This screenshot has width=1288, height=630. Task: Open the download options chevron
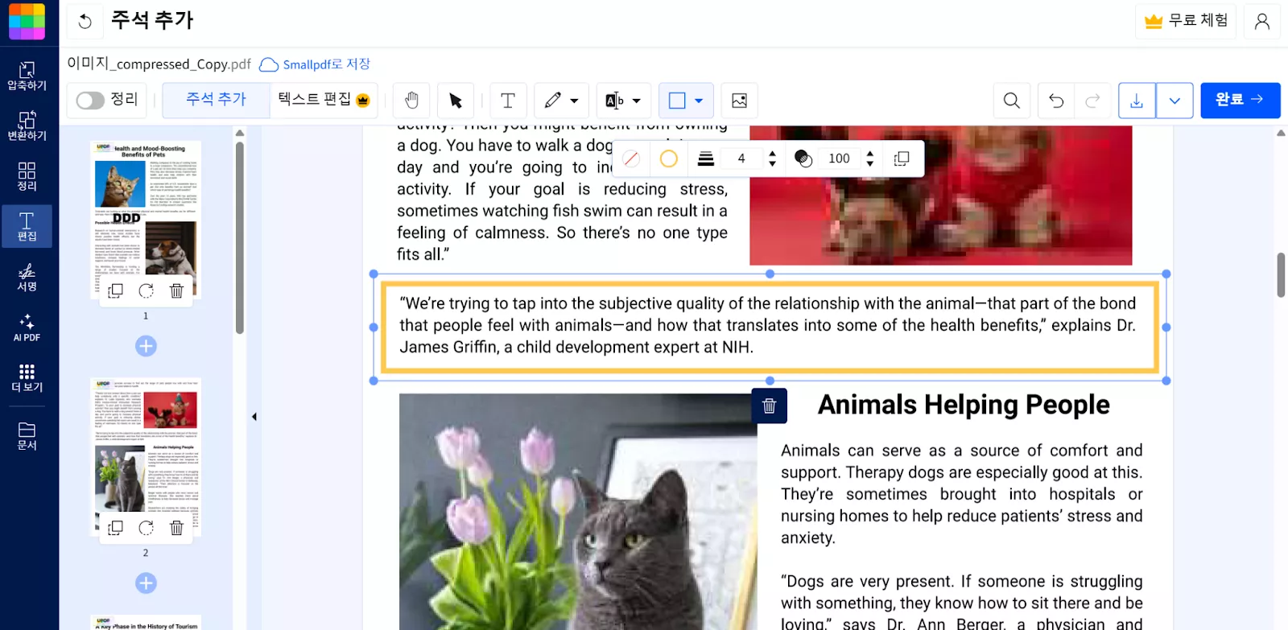tap(1174, 101)
